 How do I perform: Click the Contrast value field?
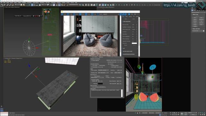pyautogui.click(x=134, y=32)
